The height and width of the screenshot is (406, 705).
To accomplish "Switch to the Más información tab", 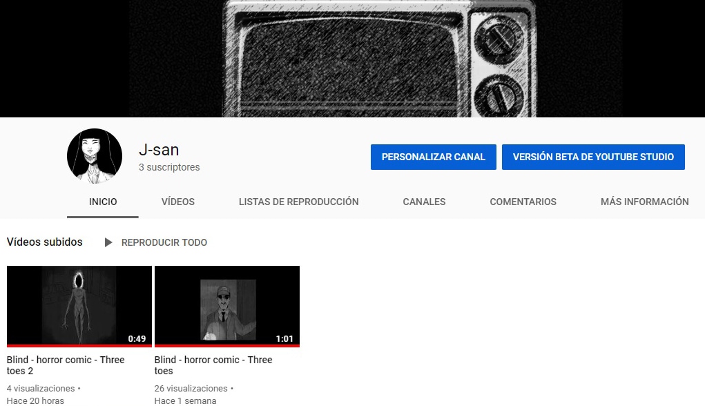I will (x=644, y=202).
